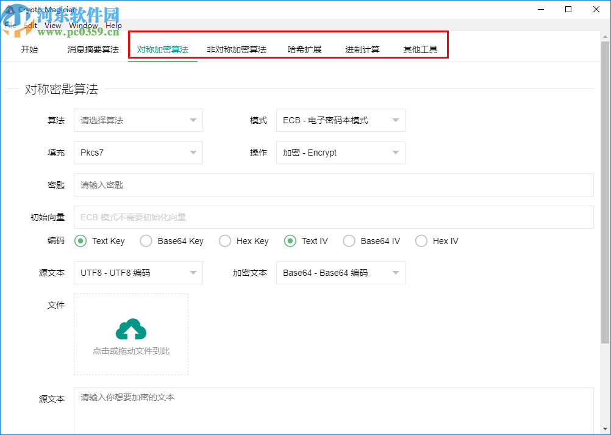Click the 密匙 key input field

[335, 185]
